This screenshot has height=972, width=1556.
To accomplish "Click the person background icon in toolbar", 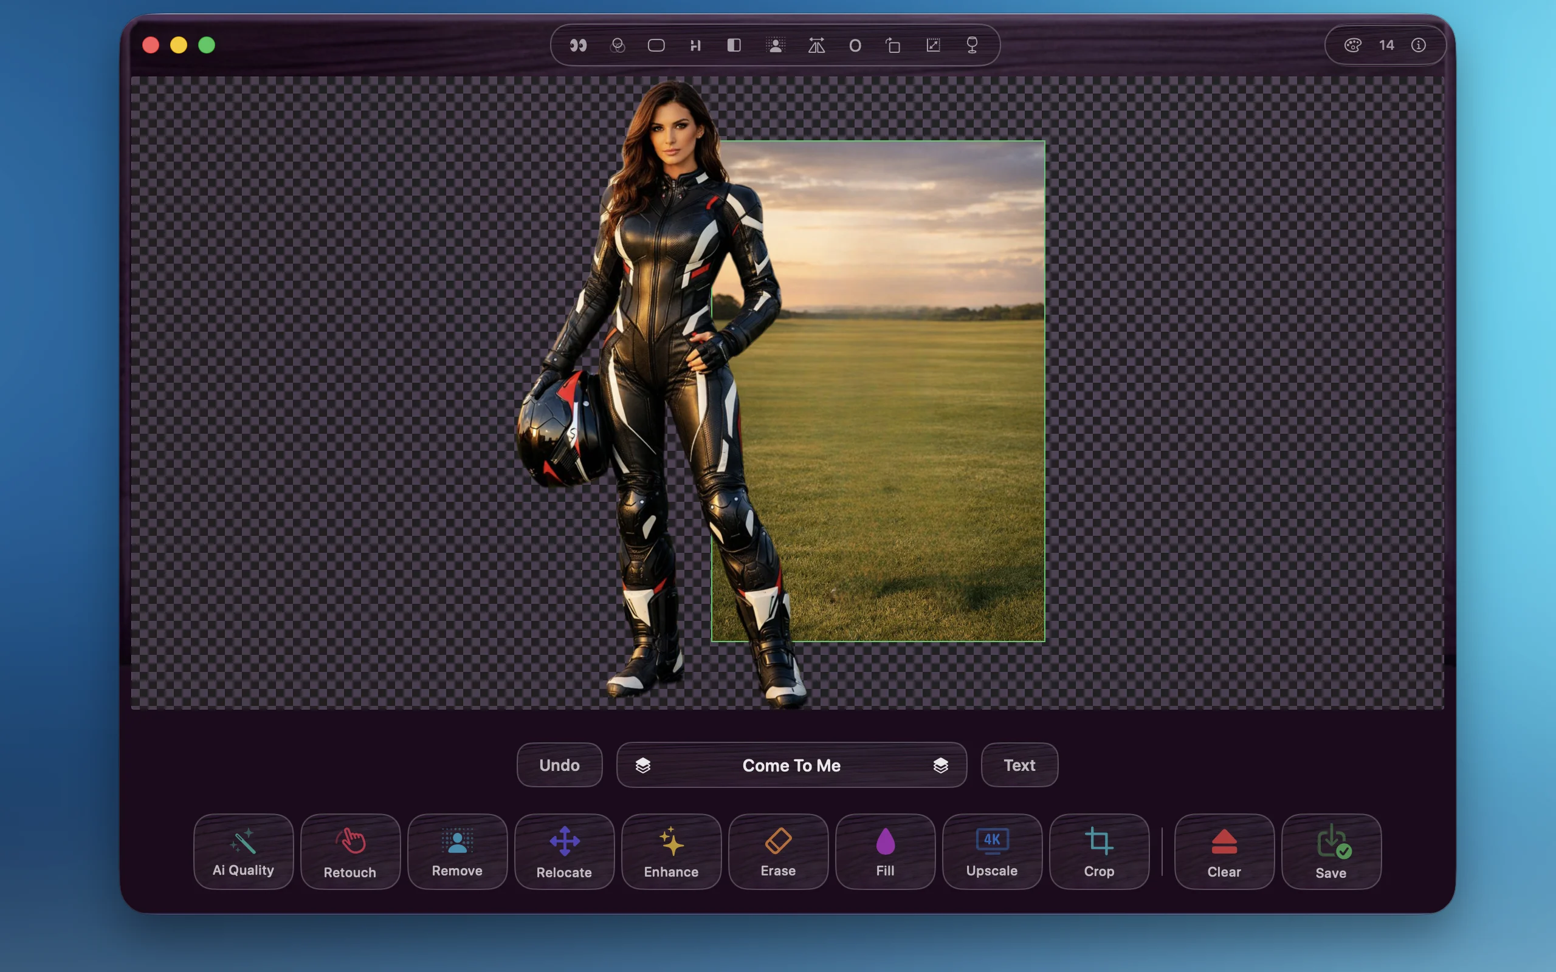I will pyautogui.click(x=776, y=45).
